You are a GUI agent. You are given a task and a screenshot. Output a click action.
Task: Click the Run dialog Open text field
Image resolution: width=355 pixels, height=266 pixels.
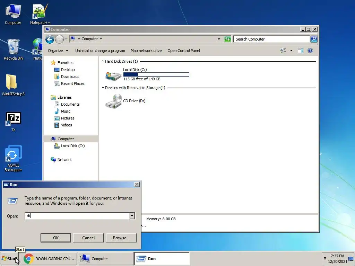tap(77, 216)
